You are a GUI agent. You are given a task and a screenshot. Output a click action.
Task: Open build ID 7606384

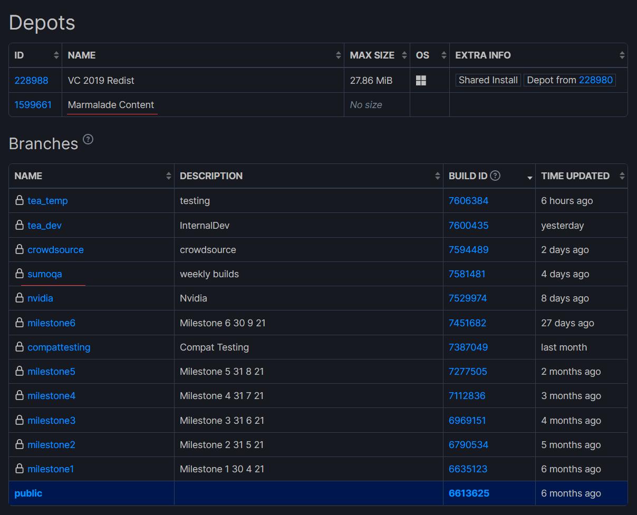tap(468, 200)
